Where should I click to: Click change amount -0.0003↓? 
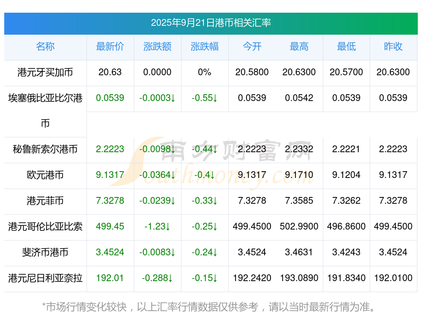click(x=157, y=98)
